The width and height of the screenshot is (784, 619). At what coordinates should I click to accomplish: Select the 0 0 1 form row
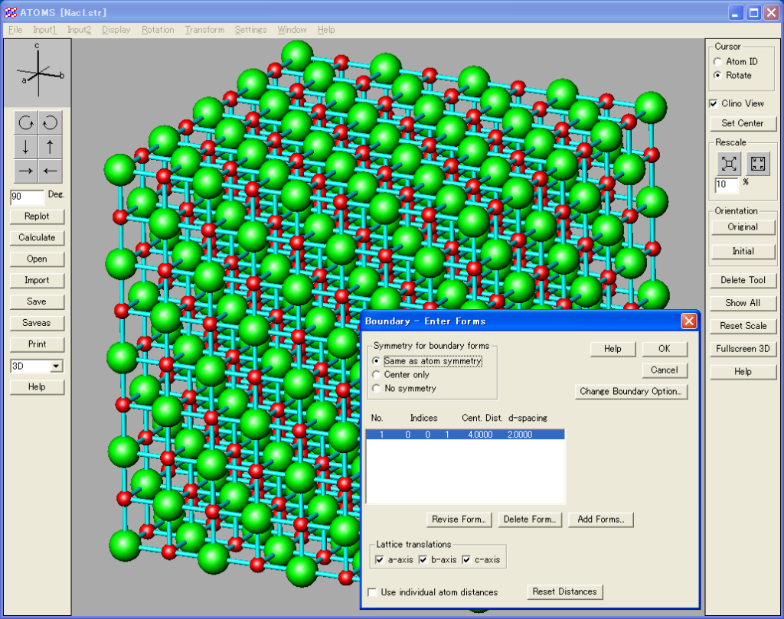tap(465, 435)
